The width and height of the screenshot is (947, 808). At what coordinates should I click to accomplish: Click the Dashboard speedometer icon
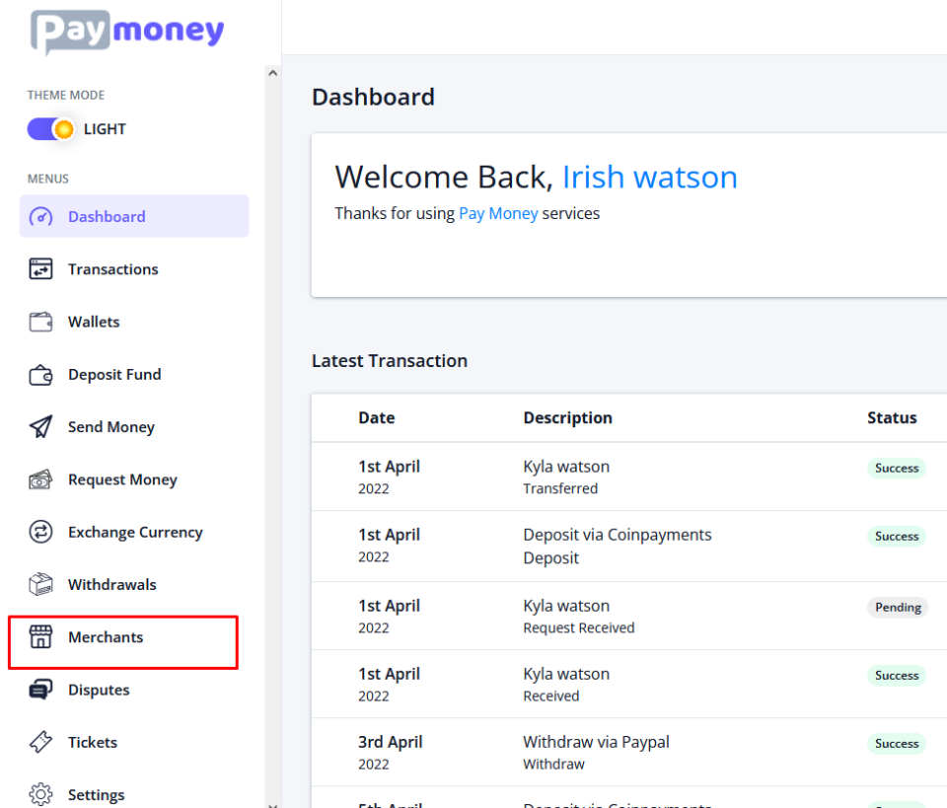[x=40, y=217]
